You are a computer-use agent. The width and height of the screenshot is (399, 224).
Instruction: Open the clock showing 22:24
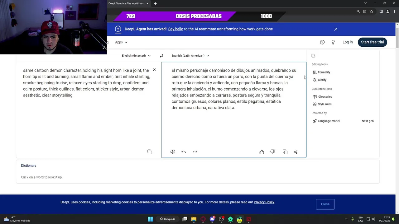(384, 219)
